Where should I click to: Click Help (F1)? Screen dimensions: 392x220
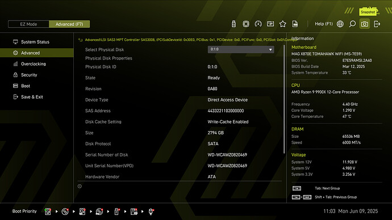(323, 24)
